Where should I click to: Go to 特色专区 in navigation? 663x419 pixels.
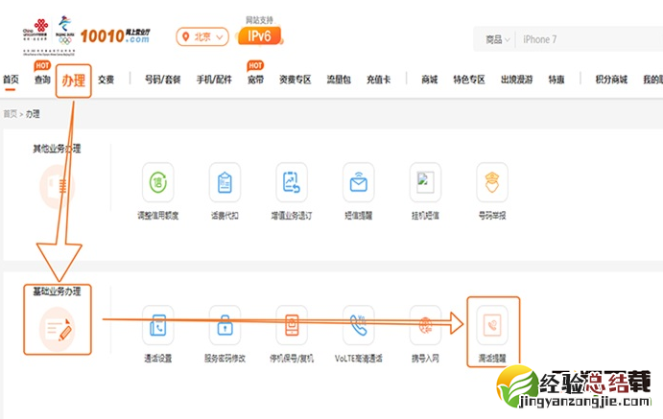[x=469, y=80]
